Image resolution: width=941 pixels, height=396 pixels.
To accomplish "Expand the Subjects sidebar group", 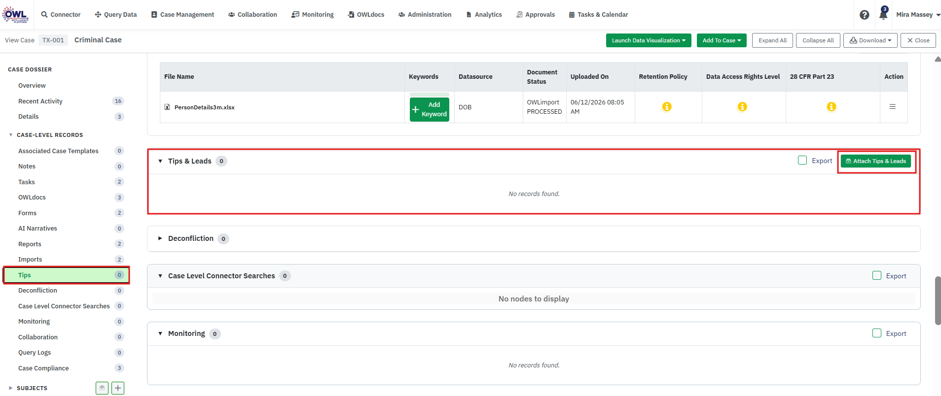I will coord(11,388).
